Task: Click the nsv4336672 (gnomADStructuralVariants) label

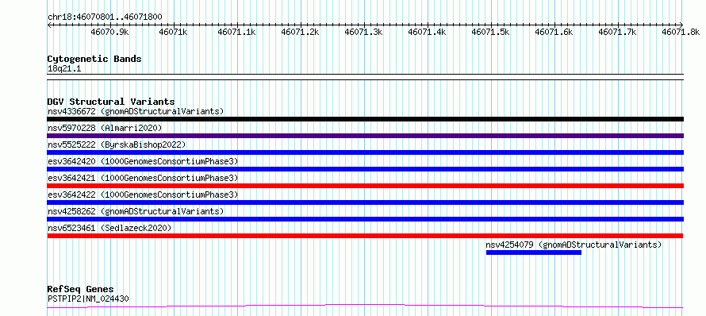Action: click(136, 111)
